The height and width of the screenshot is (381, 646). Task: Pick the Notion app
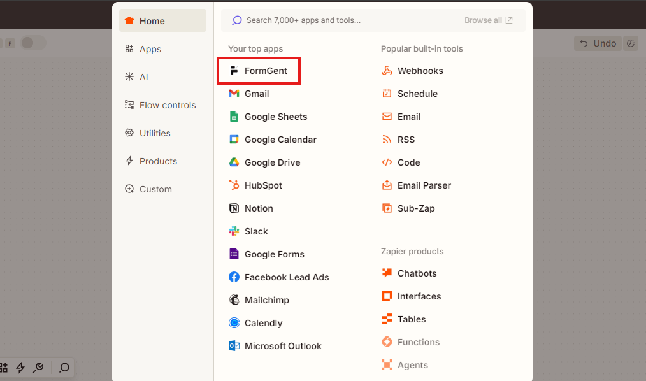tap(250, 208)
